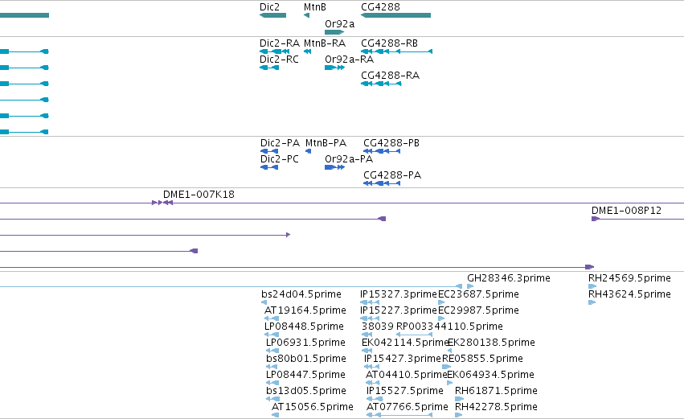Click the RH24569.5prime EST label

click(629, 278)
